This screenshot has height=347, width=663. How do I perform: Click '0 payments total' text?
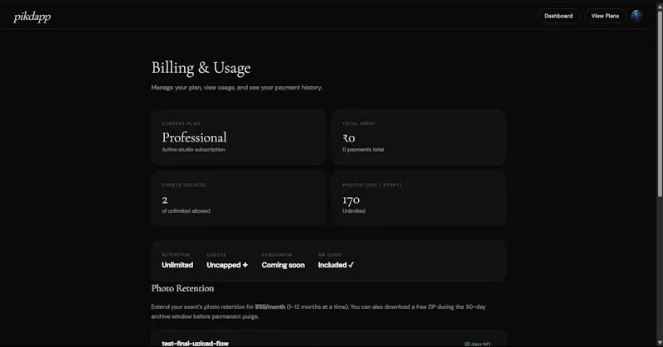[x=363, y=150]
